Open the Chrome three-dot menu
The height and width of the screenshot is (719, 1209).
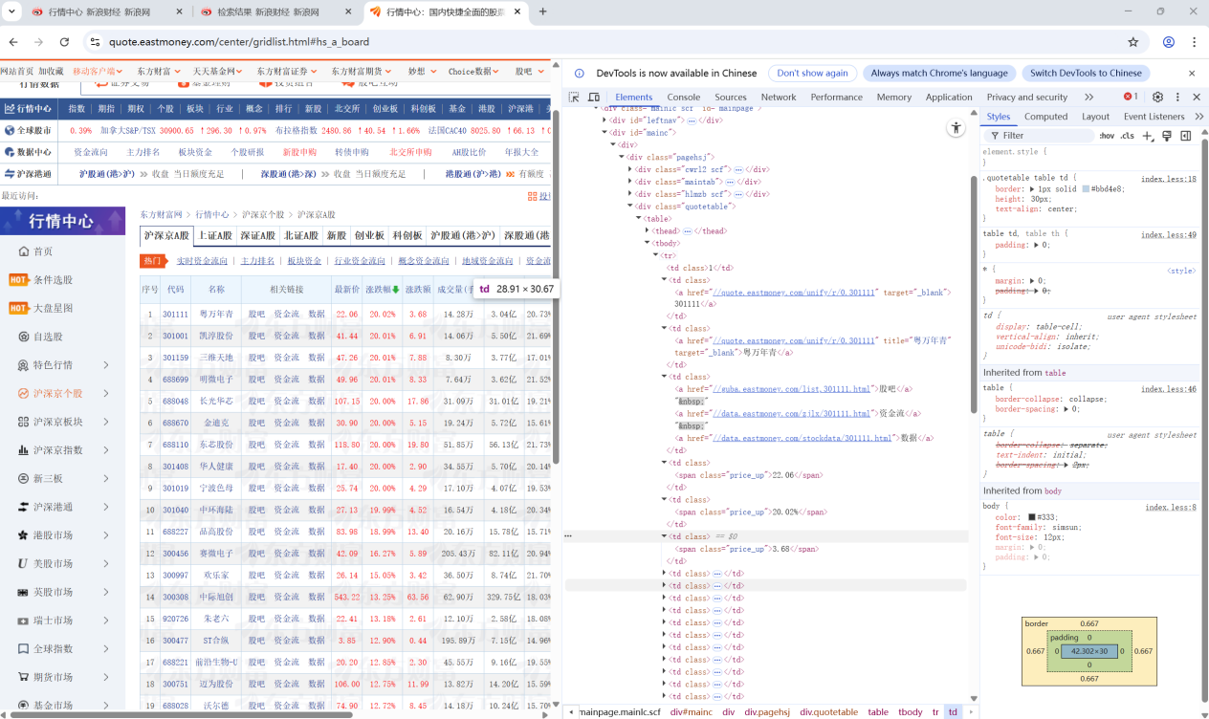tap(1195, 42)
